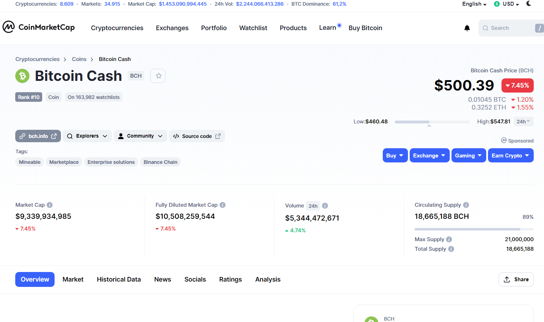Open the Earn Crypto dropdown button

(x=511, y=155)
